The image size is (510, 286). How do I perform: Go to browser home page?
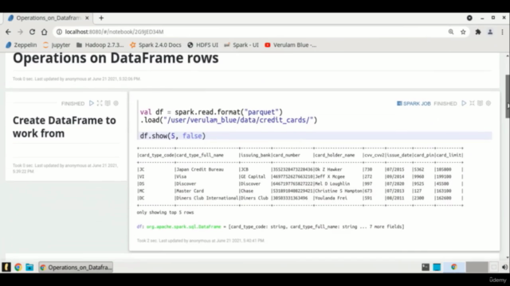coord(45,32)
